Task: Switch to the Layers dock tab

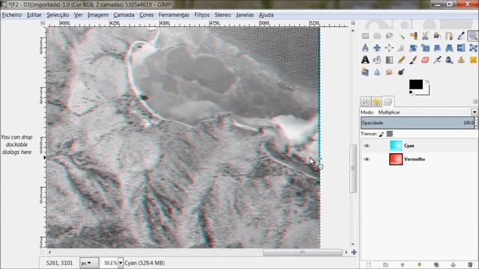Action: tap(388, 102)
